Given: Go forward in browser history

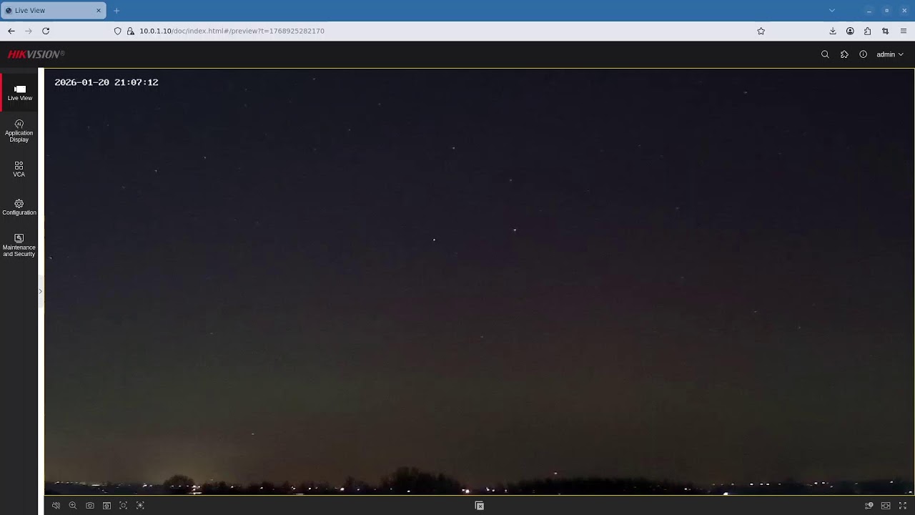Looking at the screenshot, I should (29, 31).
